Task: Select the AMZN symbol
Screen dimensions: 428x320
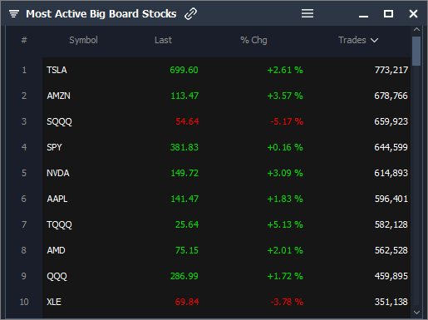Action: [58, 96]
